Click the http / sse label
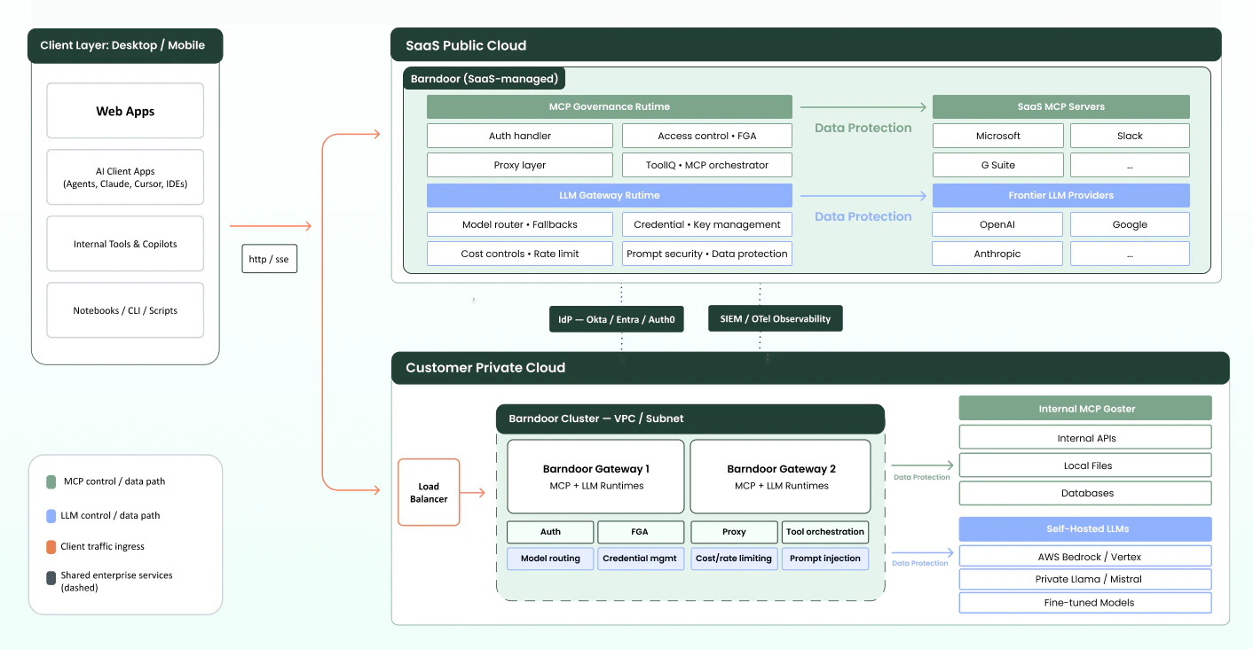Viewport: 1253px width, 649px height. click(269, 259)
